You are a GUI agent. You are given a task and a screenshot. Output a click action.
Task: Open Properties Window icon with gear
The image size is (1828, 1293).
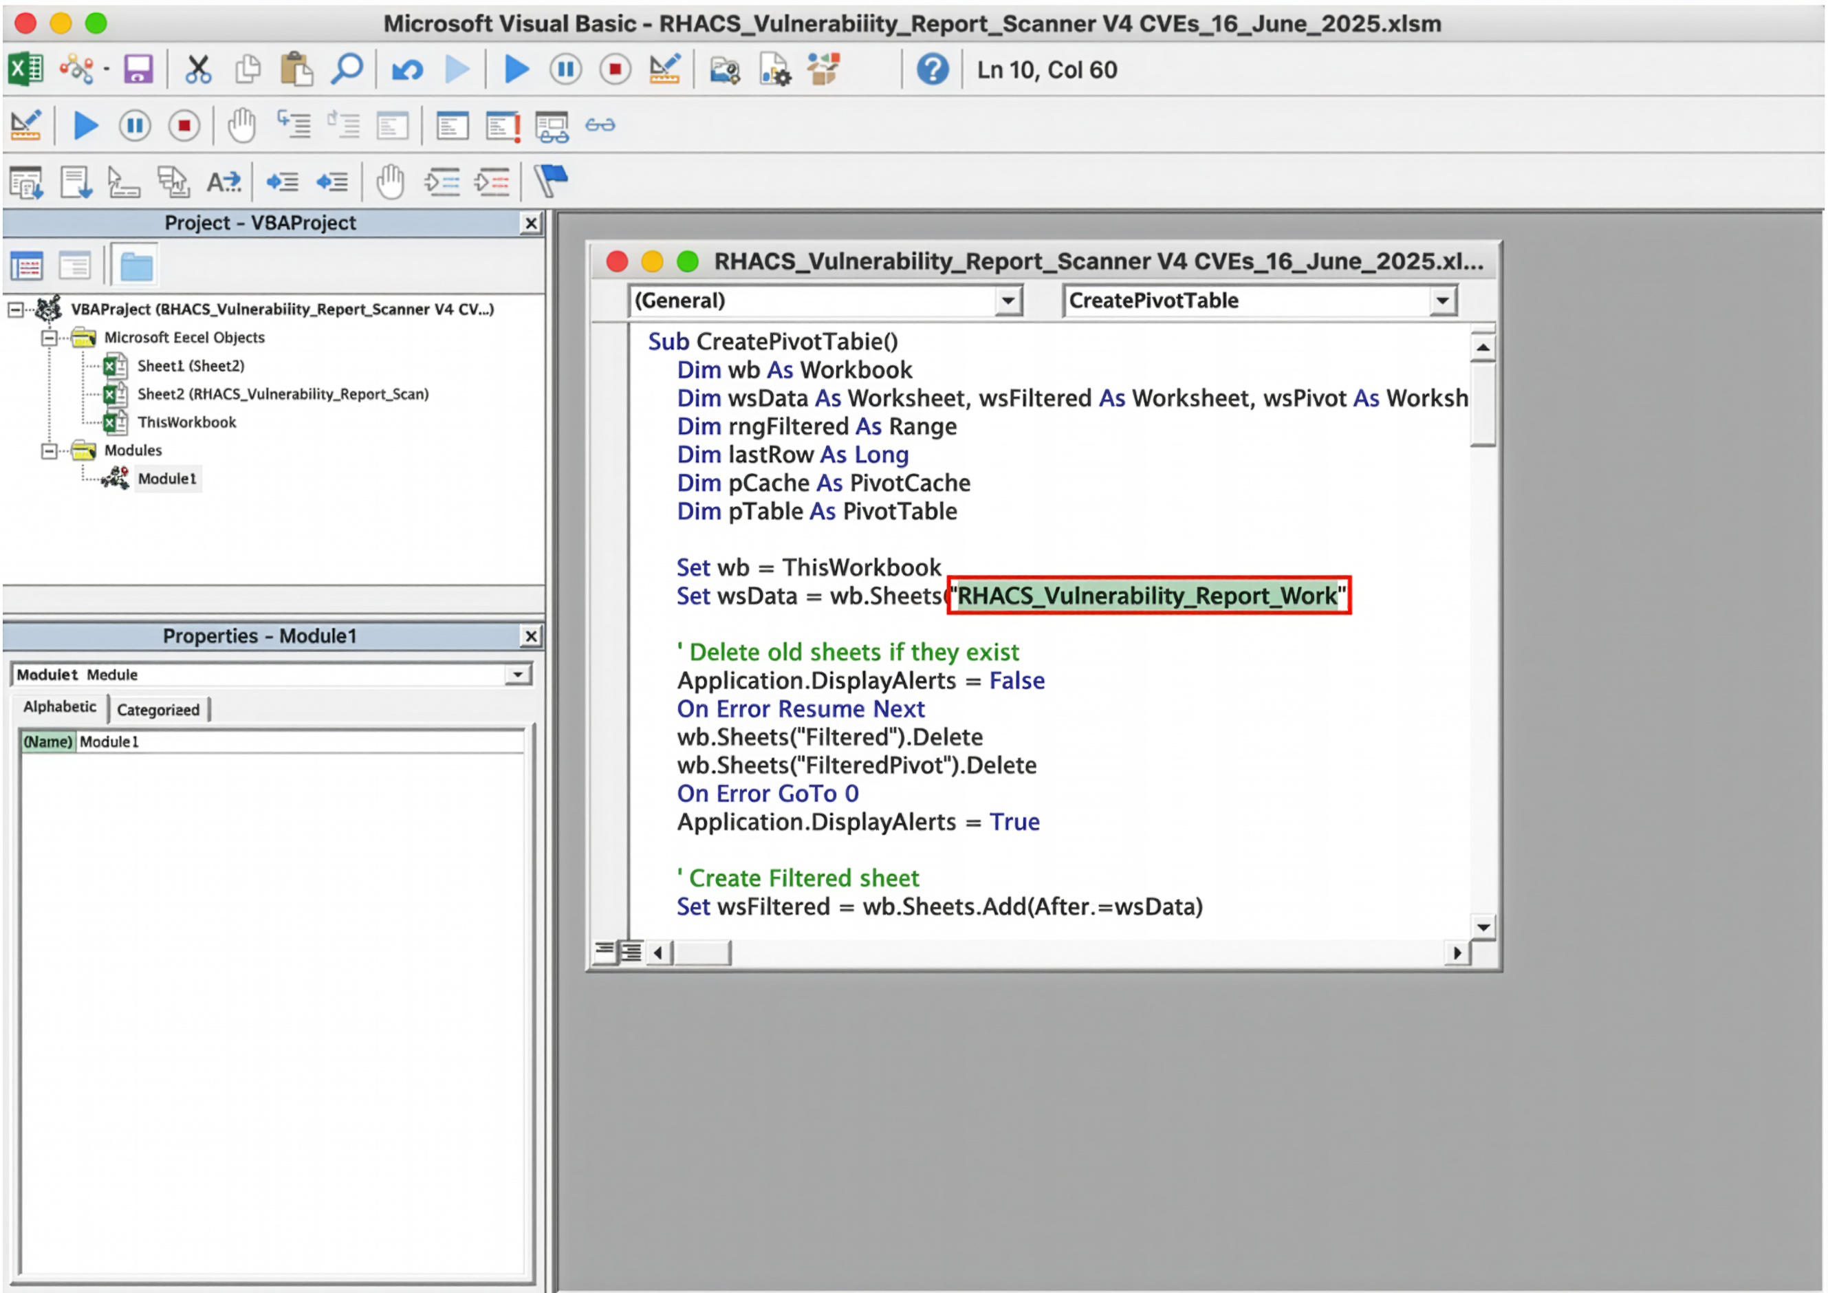(774, 70)
